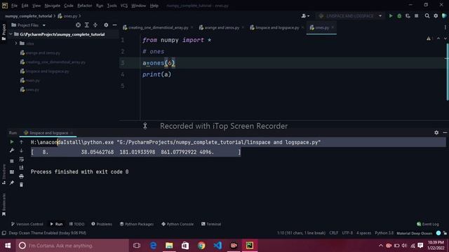Pin the Run tab
Image resolution: width=449 pixels, height=252 pixels.
[x=12, y=183]
